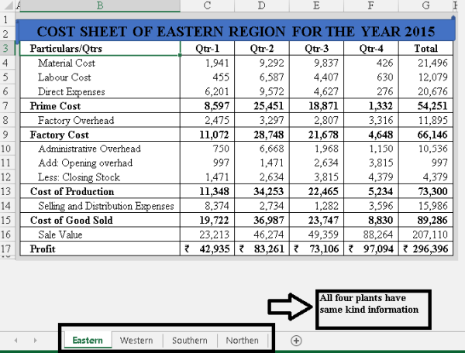Click the Sale Value total 207,110
The image size is (465, 353).
click(x=425, y=235)
